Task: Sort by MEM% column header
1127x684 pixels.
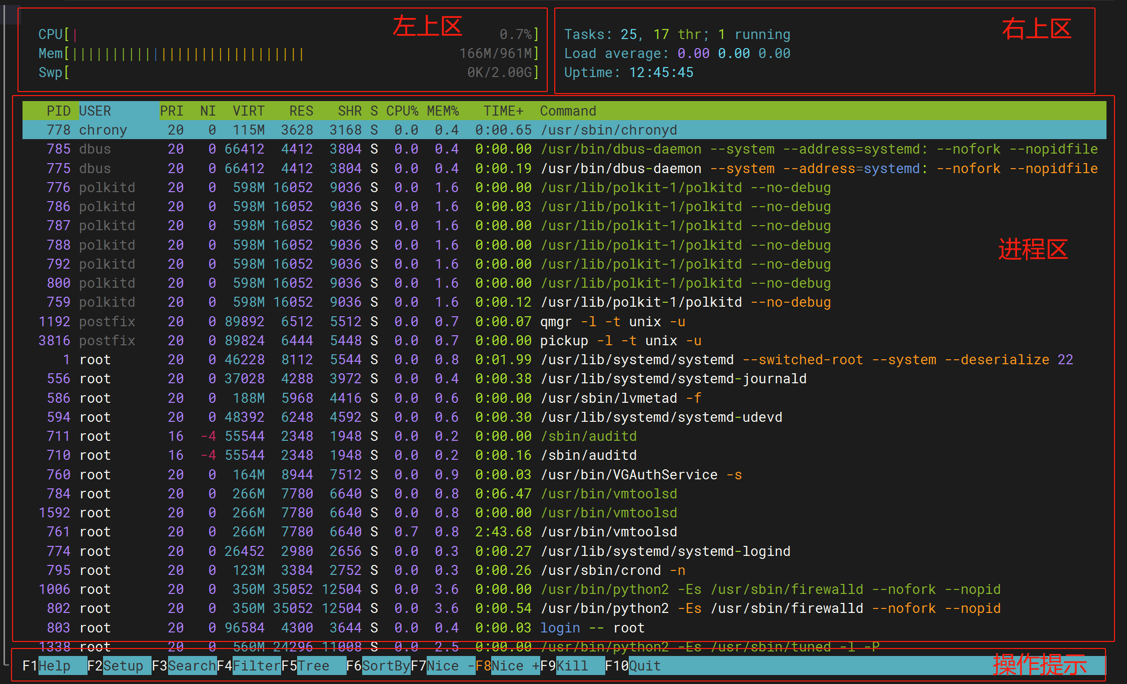Action: coord(442,111)
